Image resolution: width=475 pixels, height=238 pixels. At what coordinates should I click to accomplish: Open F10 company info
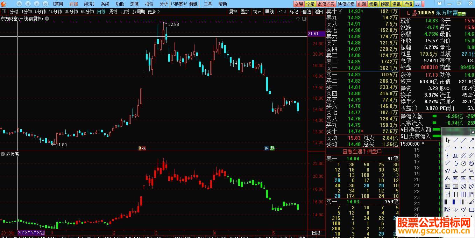click(282, 12)
